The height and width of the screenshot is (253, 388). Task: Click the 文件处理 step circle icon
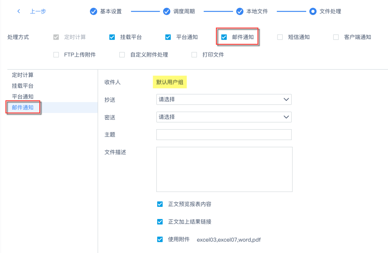pos(313,11)
